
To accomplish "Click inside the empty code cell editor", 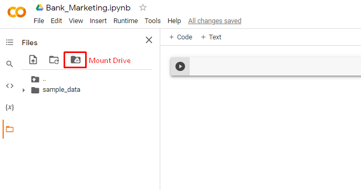I will coord(275,67).
